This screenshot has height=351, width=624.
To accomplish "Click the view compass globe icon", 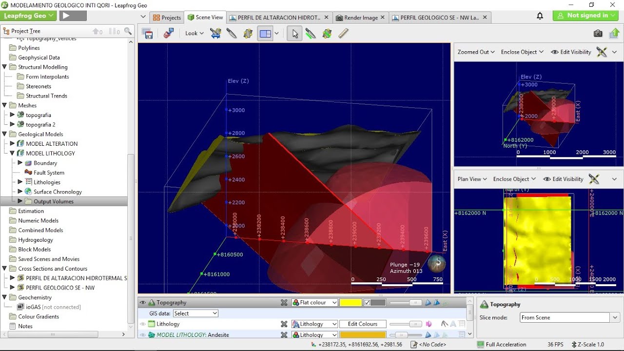I will (437, 264).
